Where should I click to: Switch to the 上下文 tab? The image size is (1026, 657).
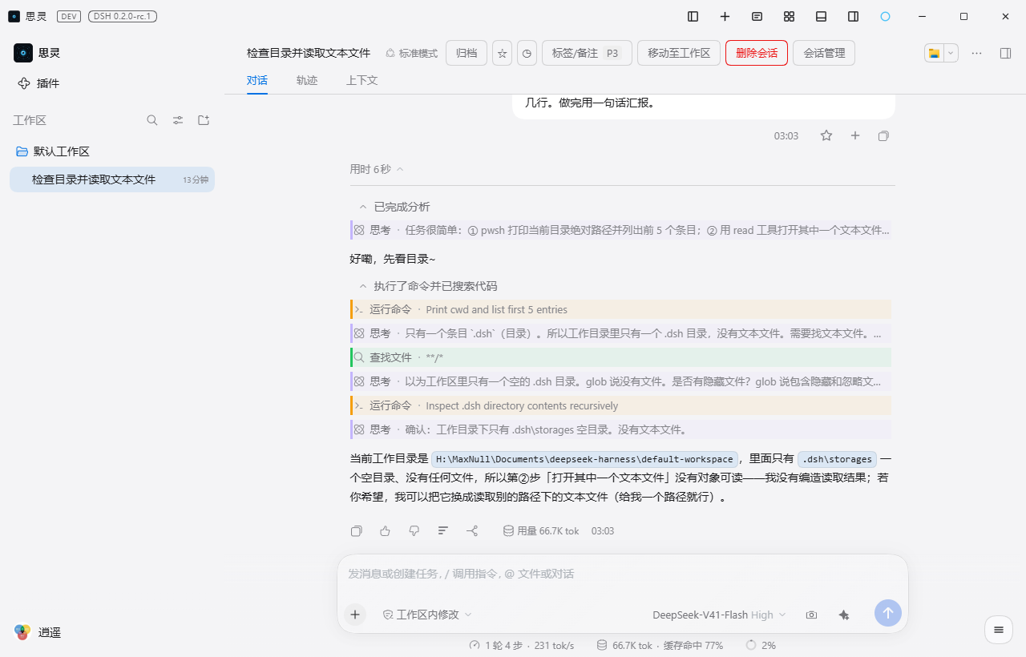[362, 80]
